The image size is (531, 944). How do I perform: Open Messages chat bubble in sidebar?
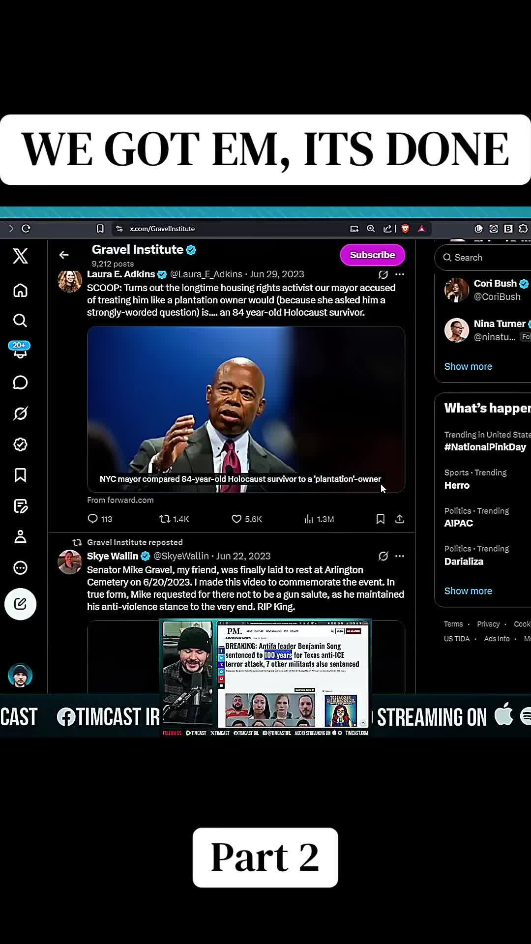click(20, 383)
